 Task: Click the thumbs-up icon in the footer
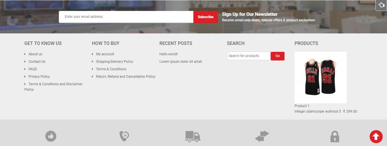(51, 136)
